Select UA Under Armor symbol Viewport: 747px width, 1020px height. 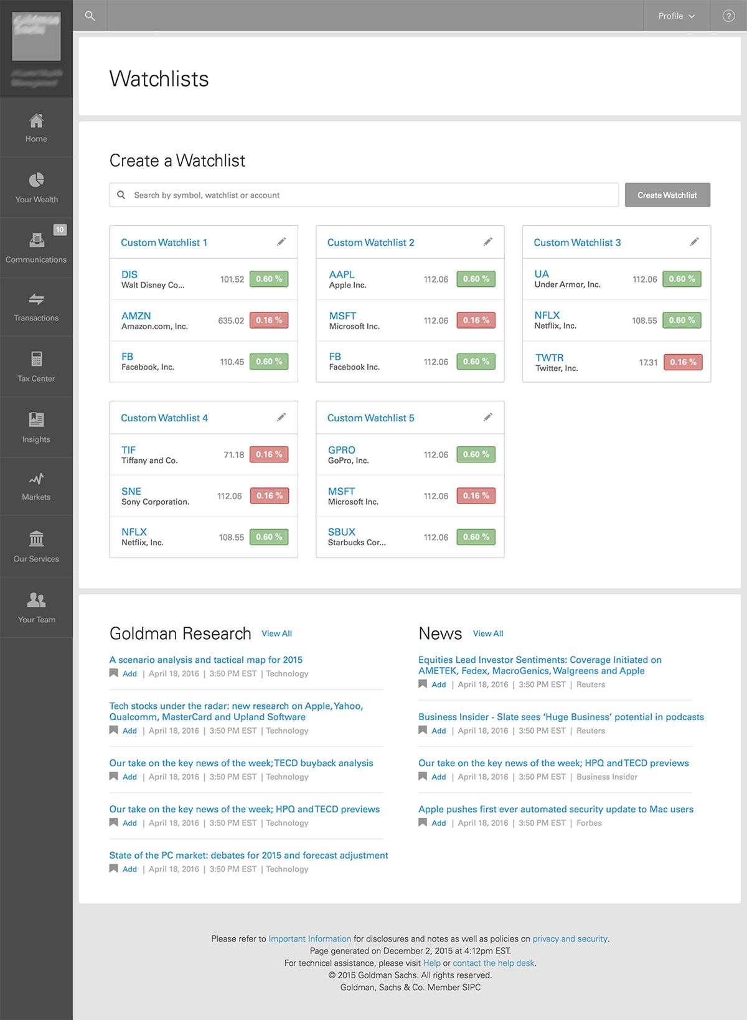tap(542, 274)
